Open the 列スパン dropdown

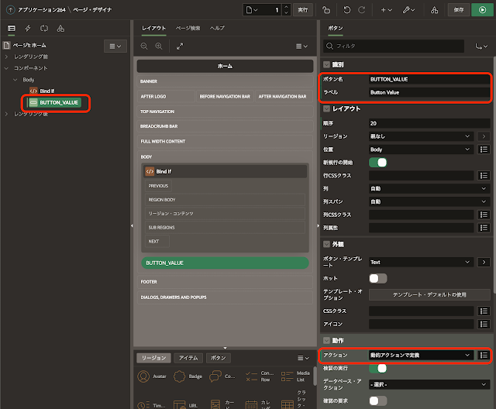429,201
